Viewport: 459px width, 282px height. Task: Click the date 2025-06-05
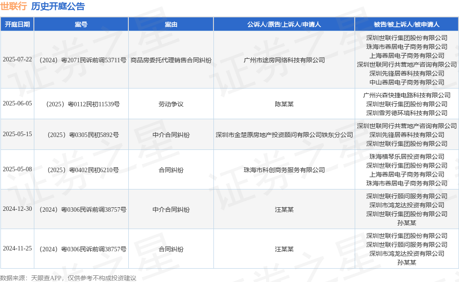pyautogui.click(x=17, y=104)
